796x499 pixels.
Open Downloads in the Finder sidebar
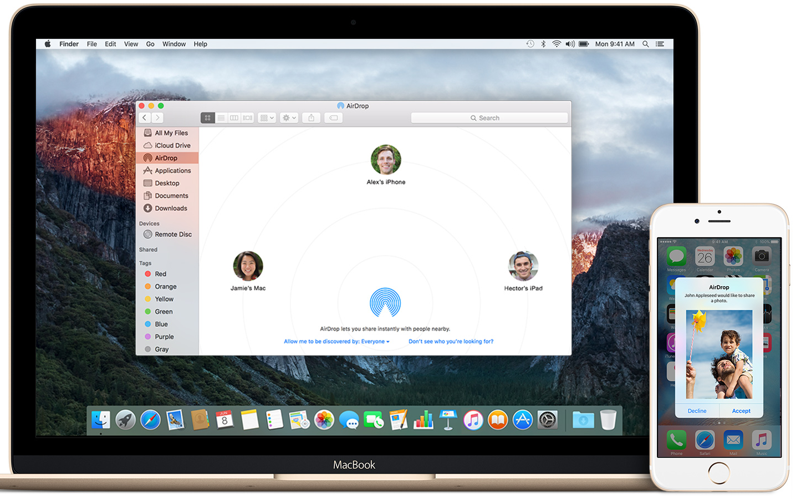pos(167,208)
